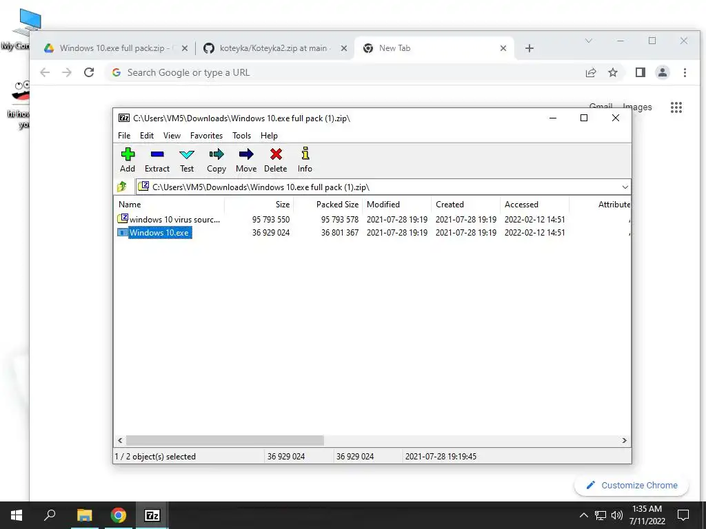Open the notification center icon

click(683, 515)
